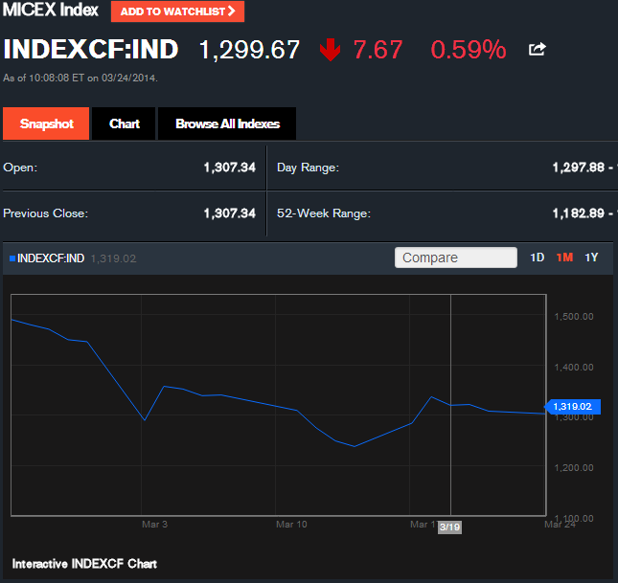The height and width of the screenshot is (583, 618).
Task: Click the Previous Close value
Action: click(229, 213)
